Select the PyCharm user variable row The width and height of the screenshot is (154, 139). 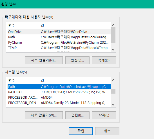click(59, 43)
